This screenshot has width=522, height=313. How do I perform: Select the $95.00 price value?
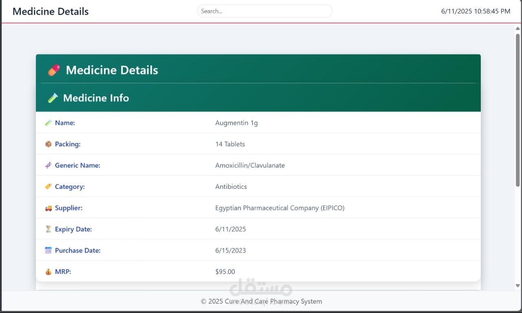(225, 271)
